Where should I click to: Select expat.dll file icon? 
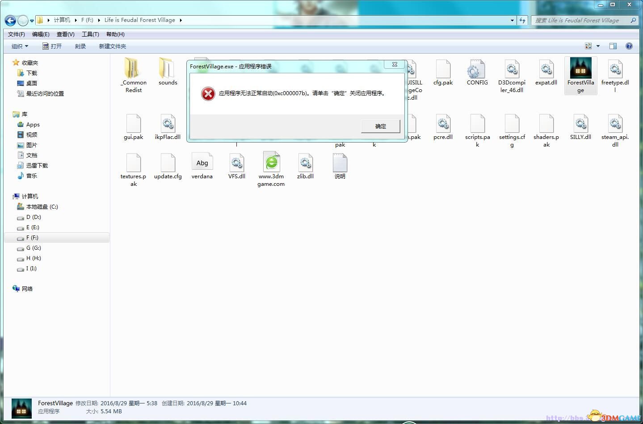546,69
